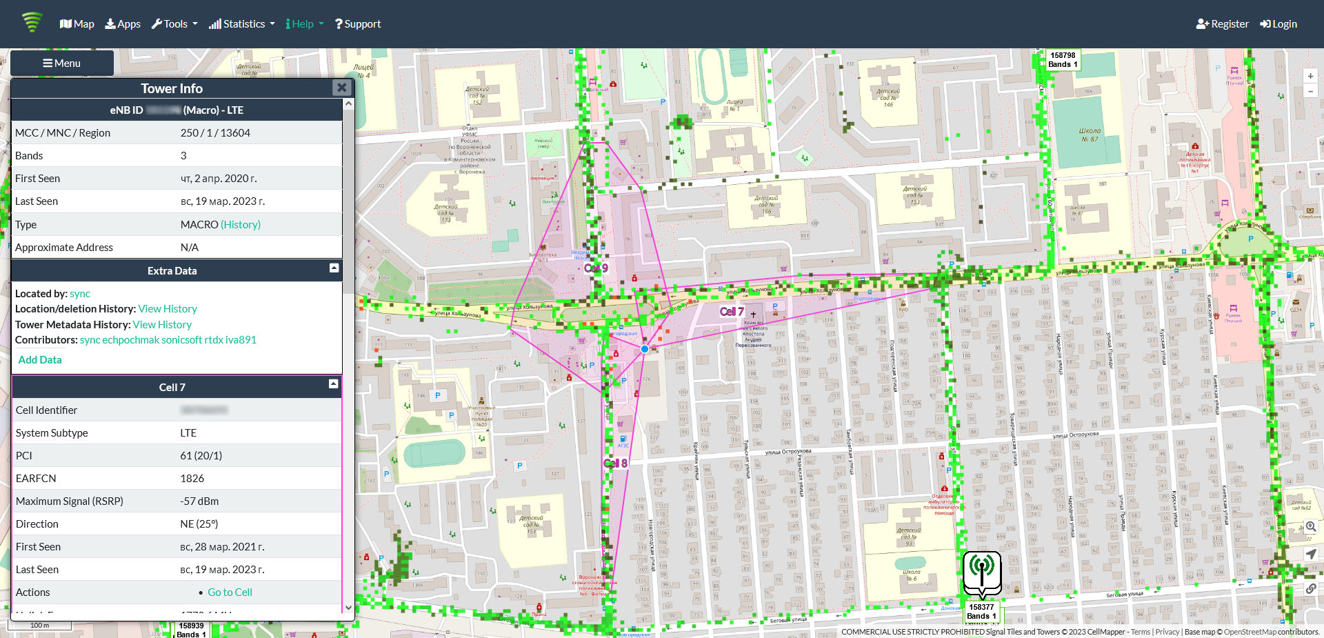The width and height of the screenshot is (1324, 638).
Task: Click the location arrow icon on the map
Action: (x=1311, y=554)
